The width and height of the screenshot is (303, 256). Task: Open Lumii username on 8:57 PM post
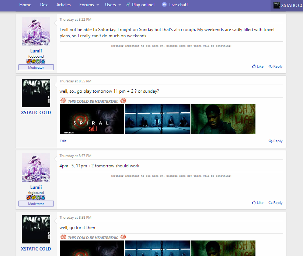click(x=36, y=187)
